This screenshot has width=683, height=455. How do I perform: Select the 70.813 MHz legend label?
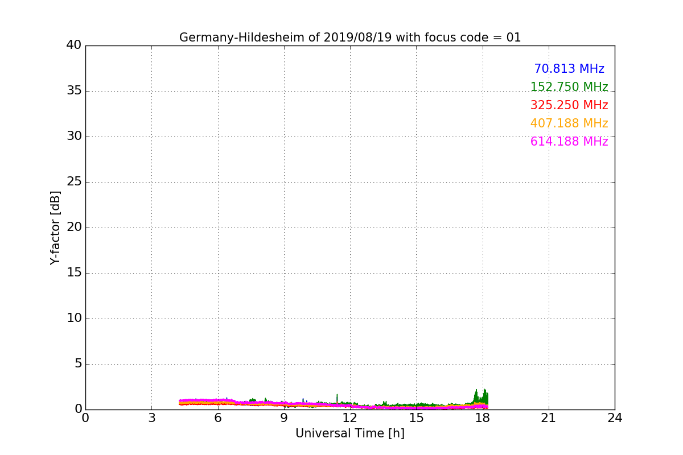(569, 69)
